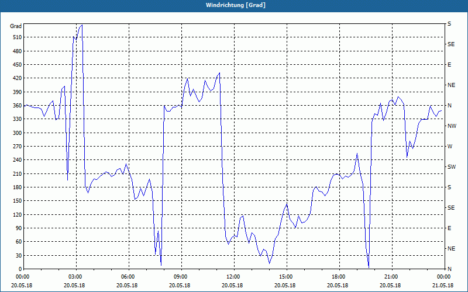Click the SE compass label beside the 480 line
This screenshot has height=292, width=468.
pos(451,44)
